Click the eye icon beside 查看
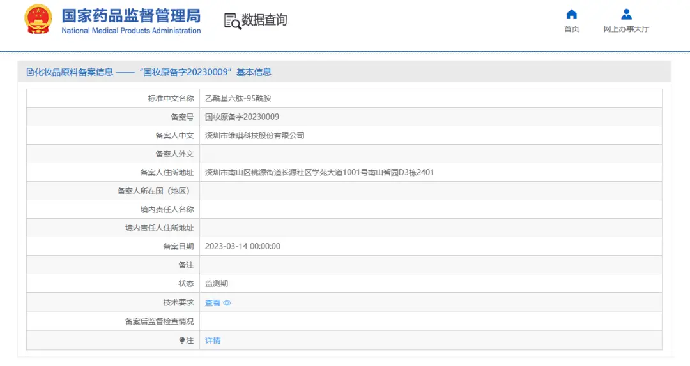Image resolution: width=690 pixels, height=366 pixels. [227, 304]
